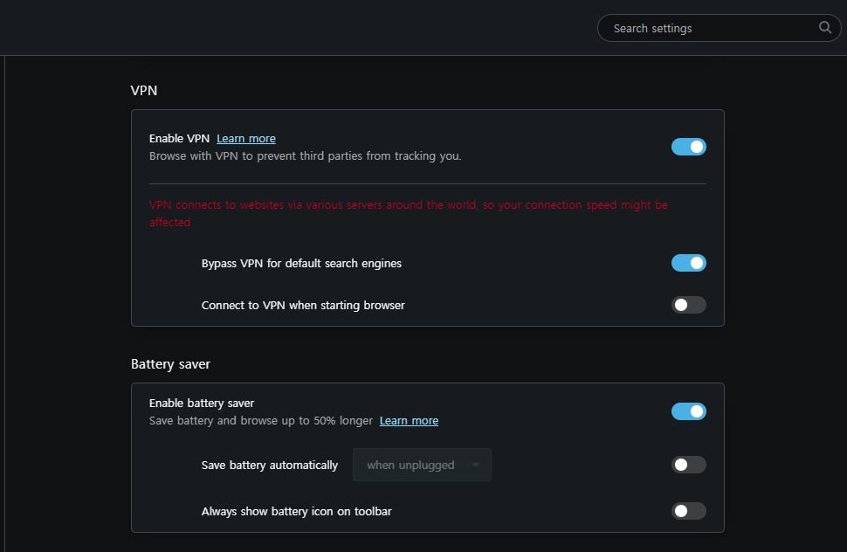Click the Battery saver section heading
This screenshot has height=552, width=847.
170,364
